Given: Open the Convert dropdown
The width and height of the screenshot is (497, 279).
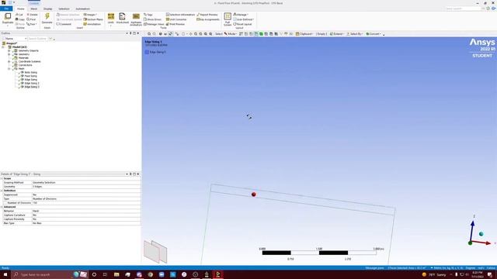Looking at the screenshot, I should tap(374, 34).
